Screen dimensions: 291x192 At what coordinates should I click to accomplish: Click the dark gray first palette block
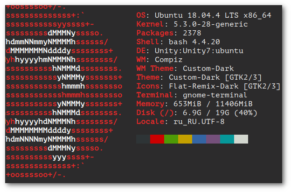pyautogui.click(x=143, y=139)
